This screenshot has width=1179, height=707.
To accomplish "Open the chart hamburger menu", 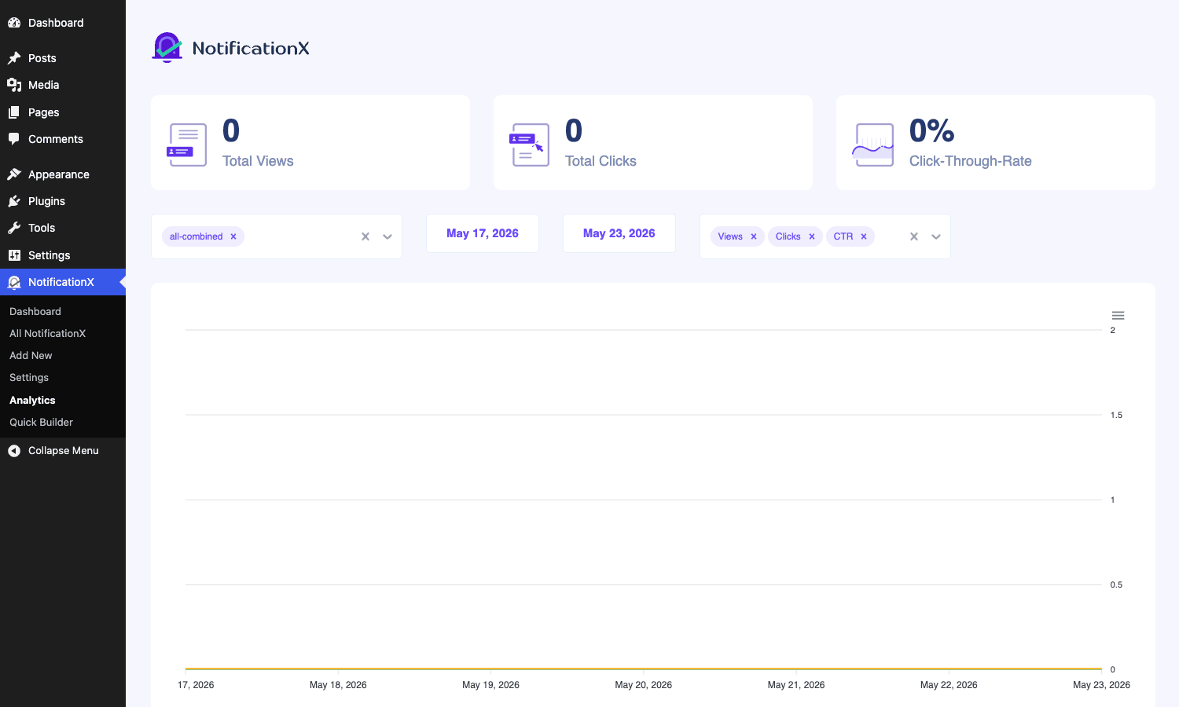I will tap(1118, 315).
